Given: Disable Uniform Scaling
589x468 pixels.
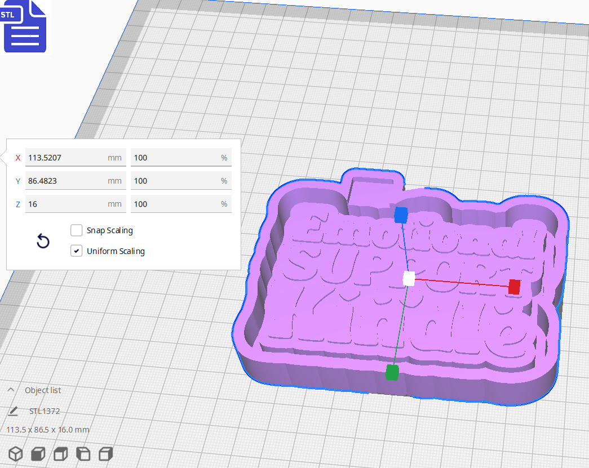Looking at the screenshot, I should tap(76, 251).
